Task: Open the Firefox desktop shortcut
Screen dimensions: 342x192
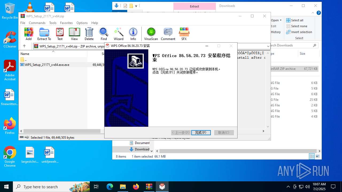Action: [x=10, y=126]
